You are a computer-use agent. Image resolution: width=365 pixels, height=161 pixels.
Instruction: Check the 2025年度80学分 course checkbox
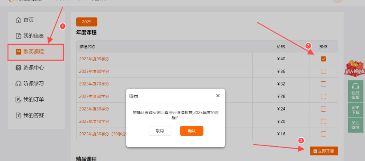pyautogui.click(x=323, y=72)
